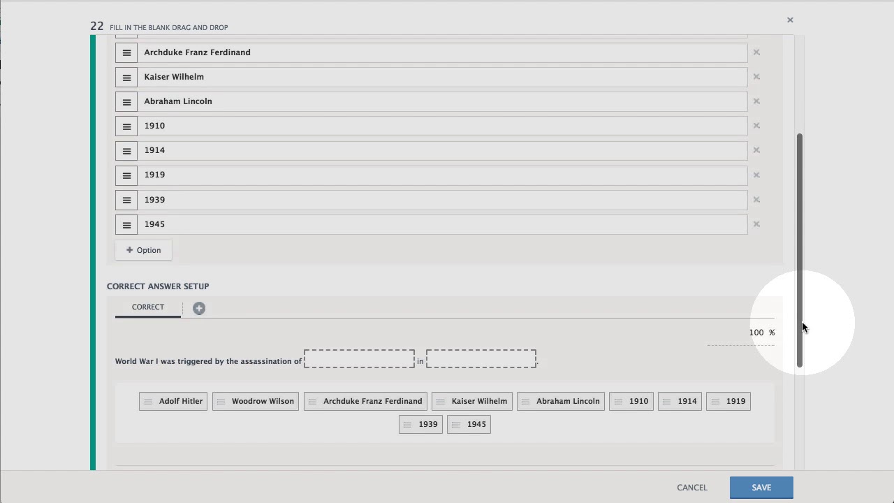Click the first blank after 'assassination of'
The height and width of the screenshot is (503, 894).
pyautogui.click(x=359, y=359)
